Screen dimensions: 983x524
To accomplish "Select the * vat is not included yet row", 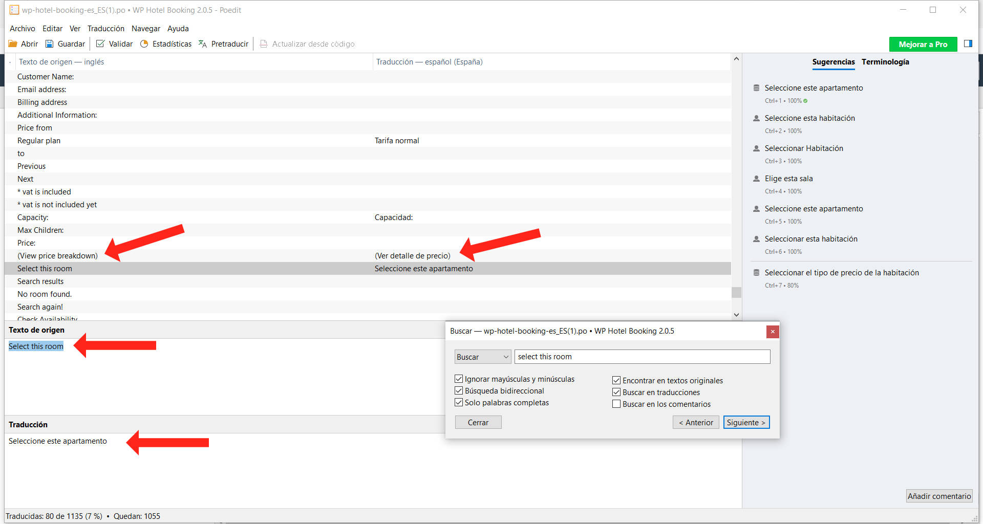I will click(x=368, y=205).
